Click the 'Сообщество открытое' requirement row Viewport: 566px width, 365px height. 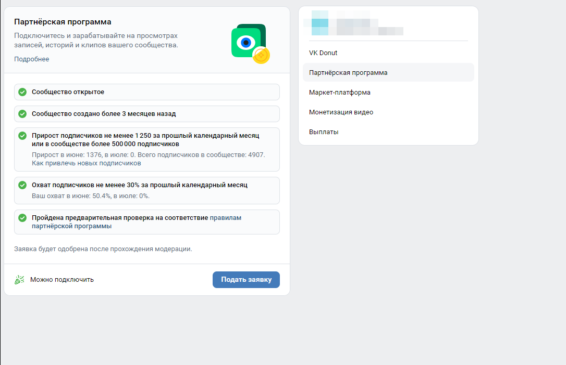(x=147, y=92)
